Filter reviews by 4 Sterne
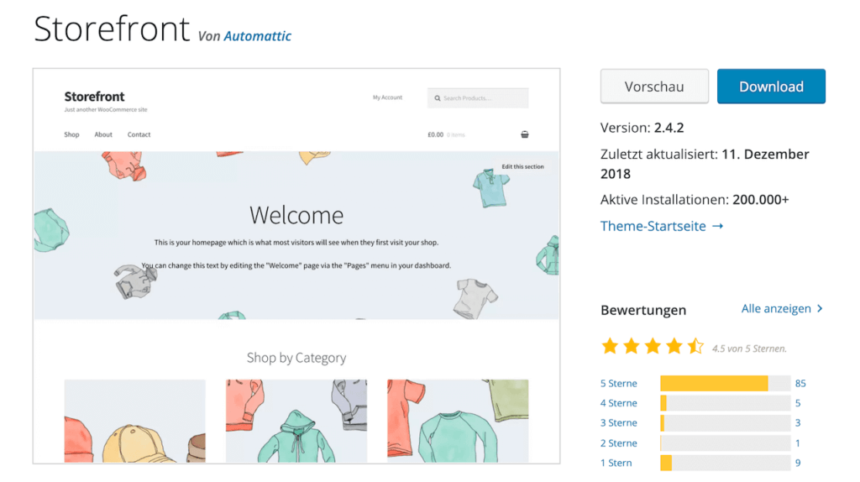 coord(619,403)
